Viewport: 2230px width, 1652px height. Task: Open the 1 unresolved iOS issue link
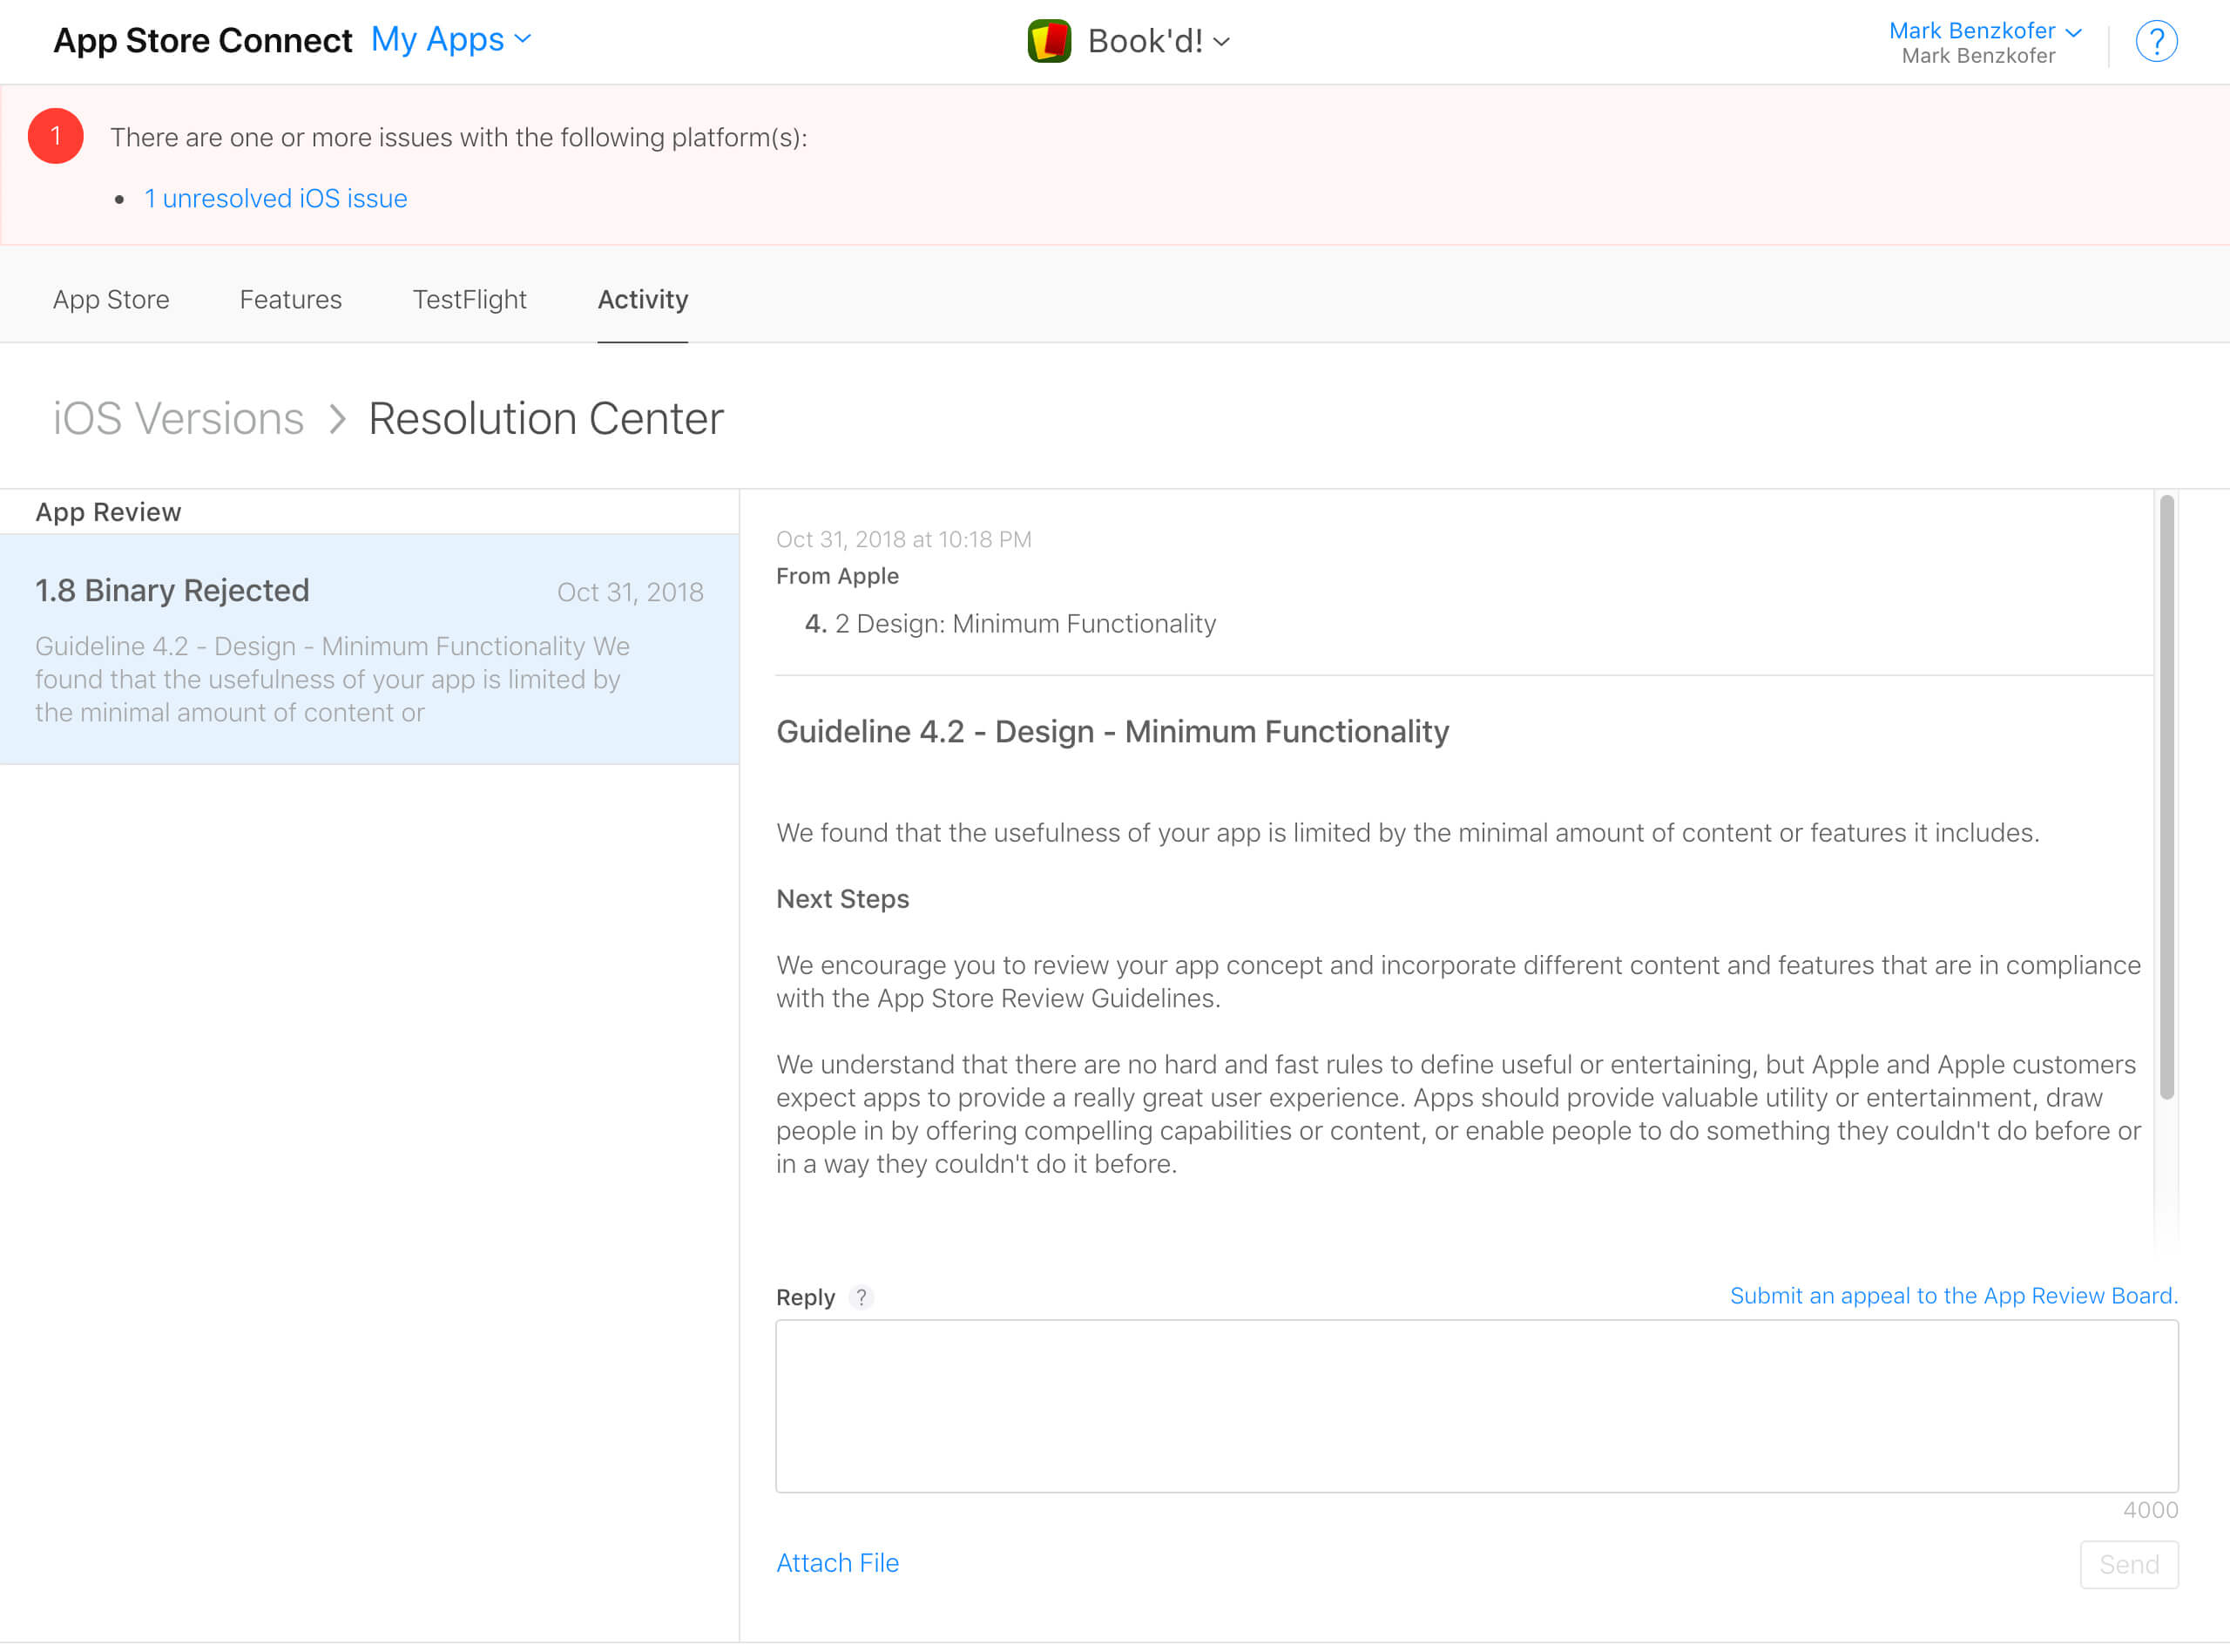[x=276, y=198]
